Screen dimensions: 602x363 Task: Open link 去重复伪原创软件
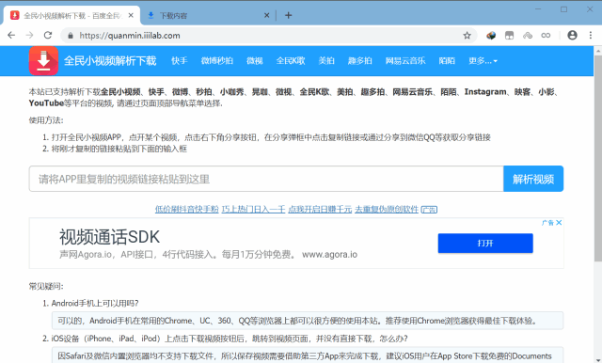387,209
